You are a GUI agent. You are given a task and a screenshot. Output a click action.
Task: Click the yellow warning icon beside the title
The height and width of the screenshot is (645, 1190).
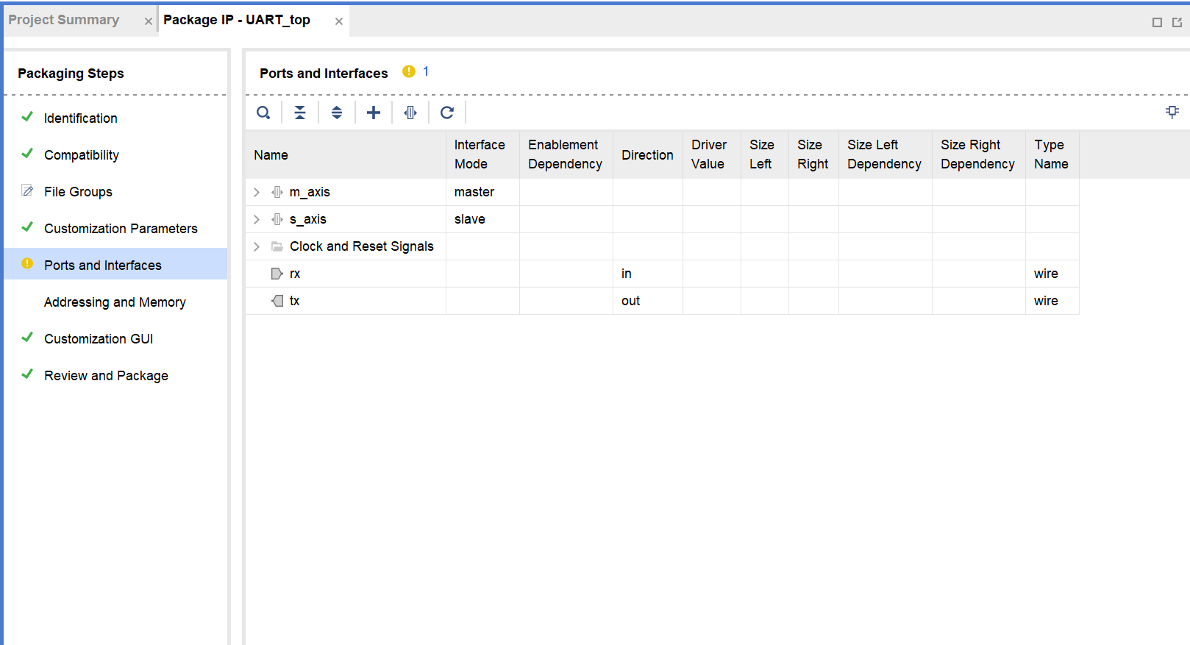(409, 71)
